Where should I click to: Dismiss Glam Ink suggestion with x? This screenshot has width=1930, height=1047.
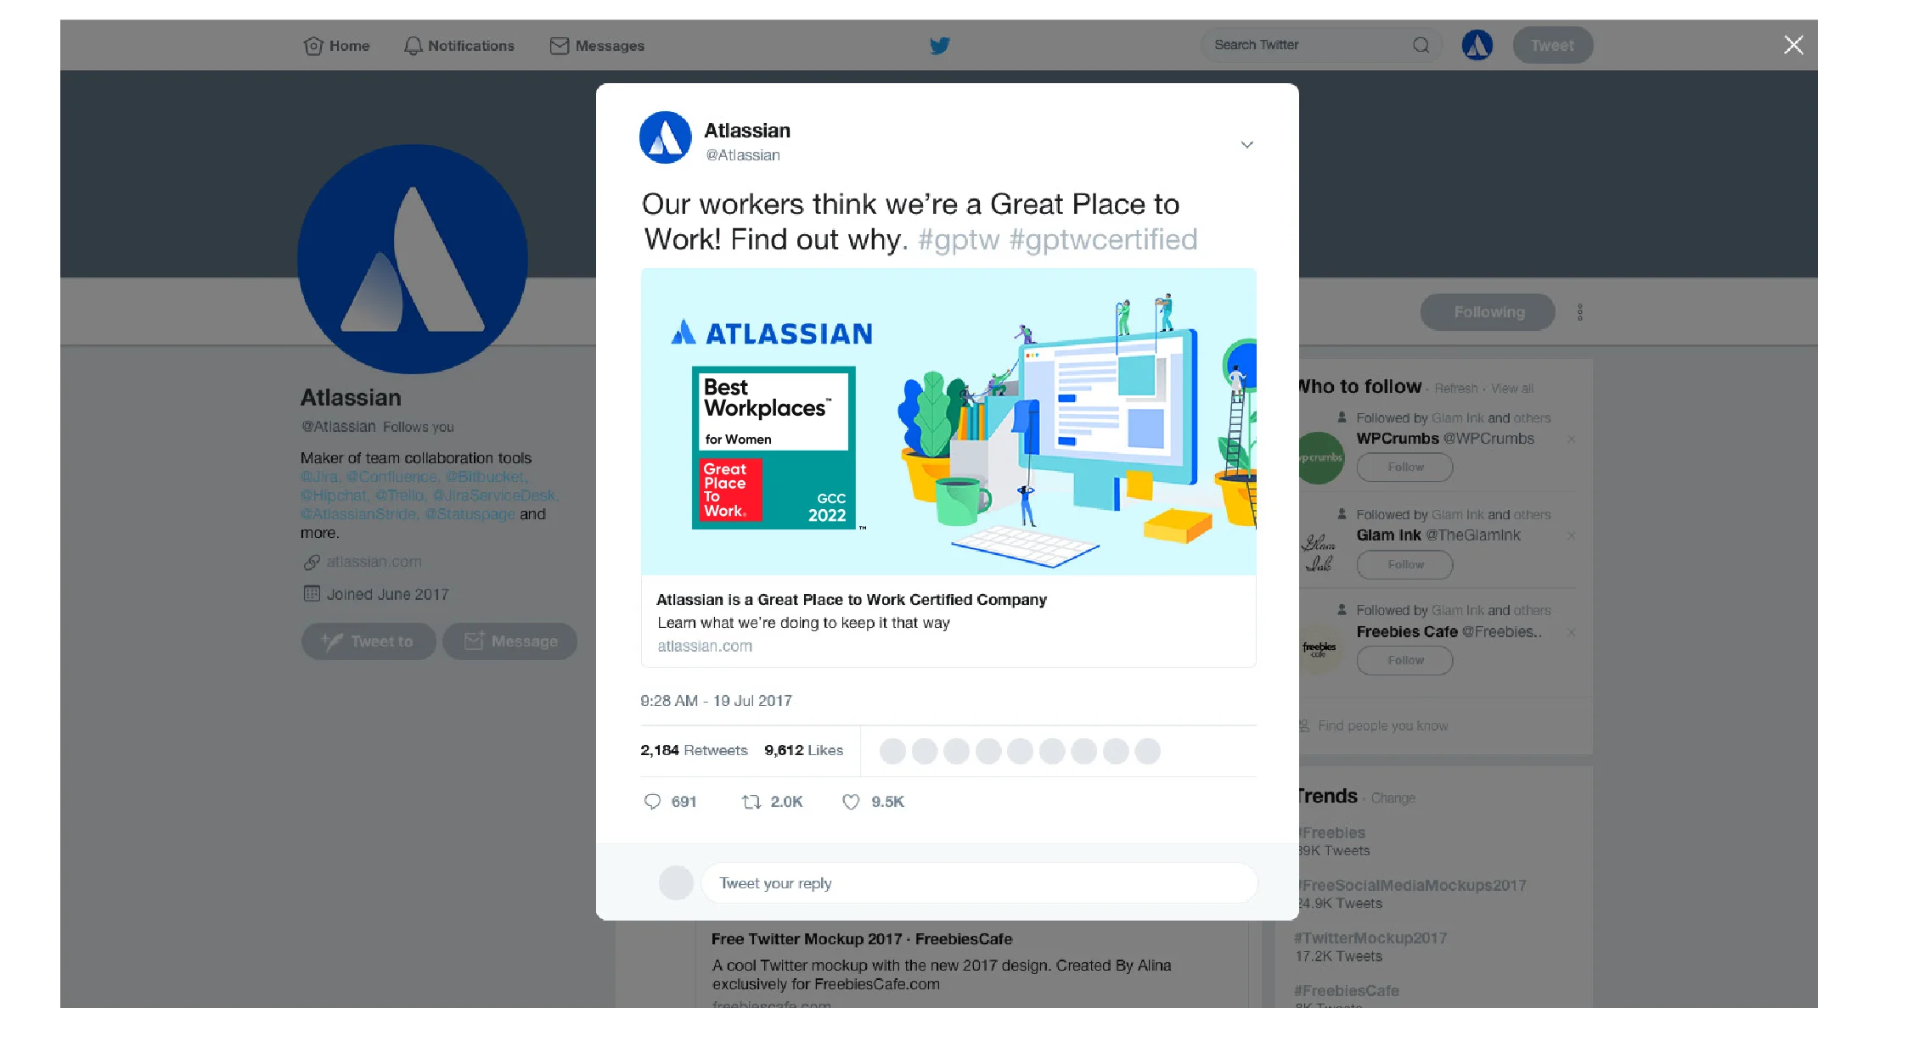coord(1572,536)
